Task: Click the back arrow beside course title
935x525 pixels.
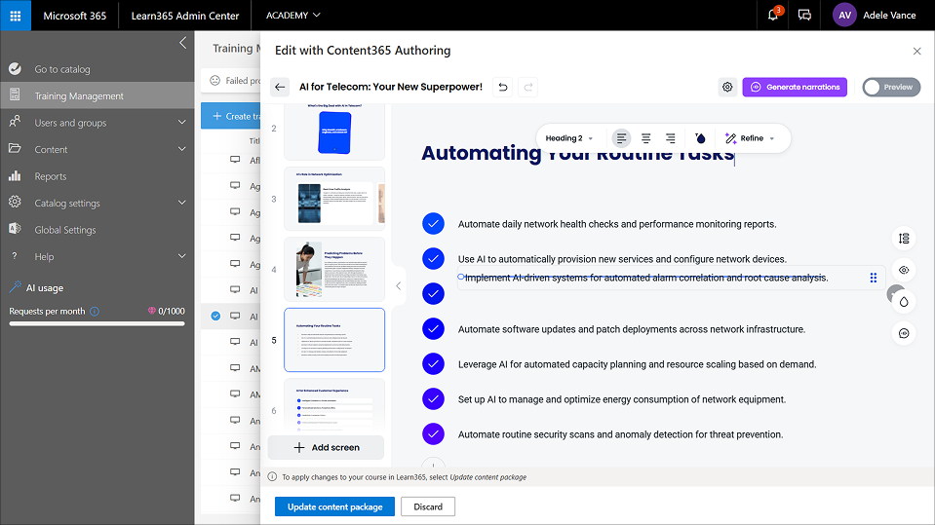Action: [280, 87]
